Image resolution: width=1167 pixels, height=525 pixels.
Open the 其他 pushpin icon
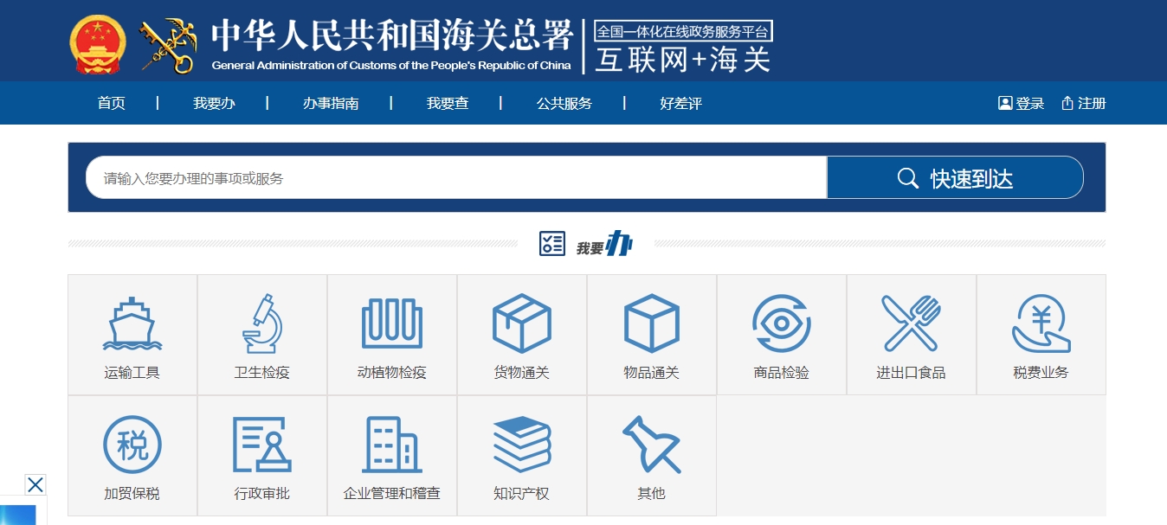(x=652, y=445)
